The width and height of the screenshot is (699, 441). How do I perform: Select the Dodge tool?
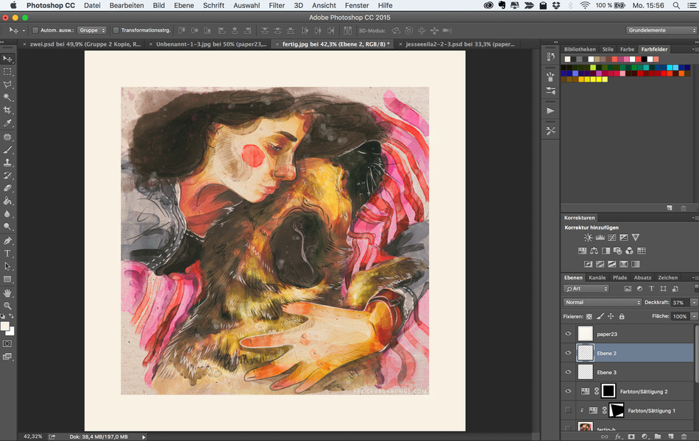pyautogui.click(x=7, y=226)
